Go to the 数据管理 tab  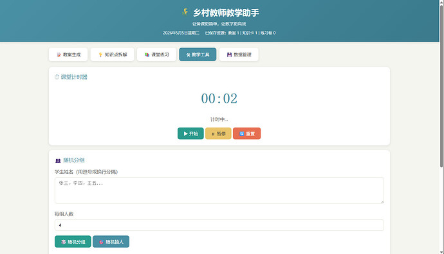[x=239, y=55]
